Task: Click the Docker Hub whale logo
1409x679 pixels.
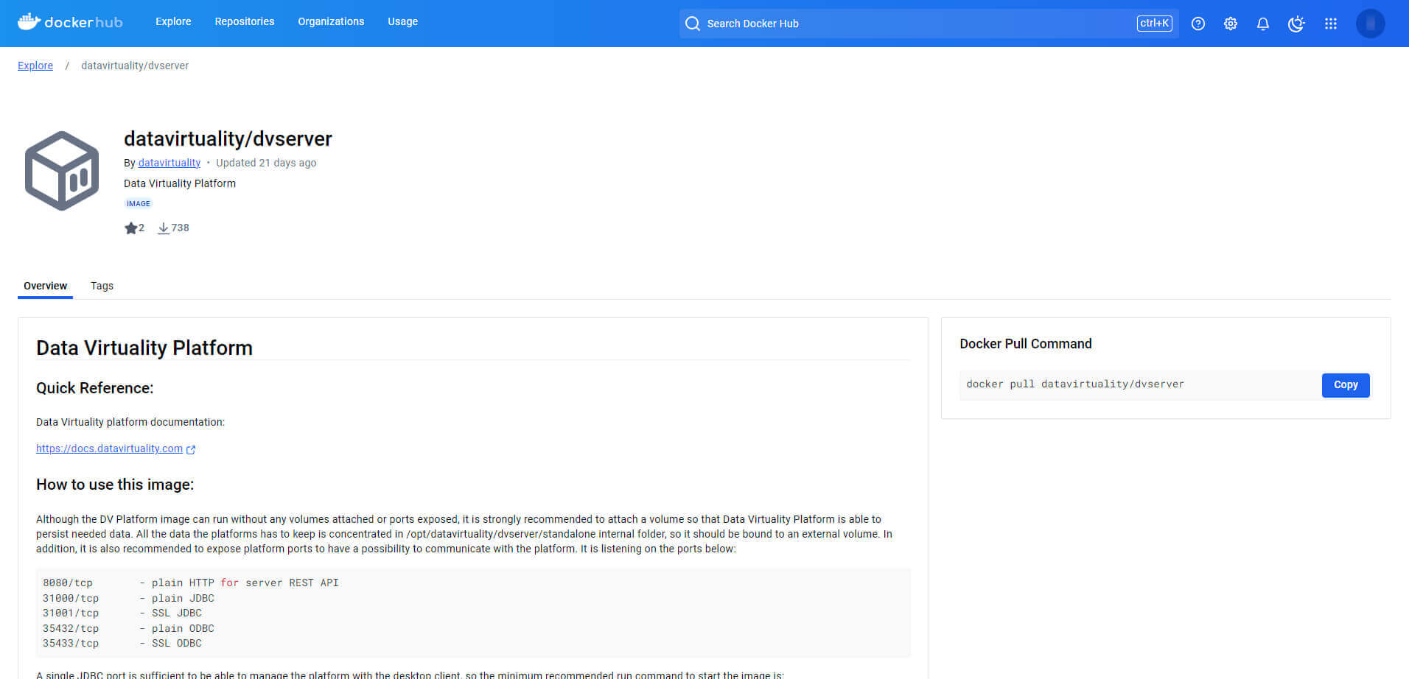Action: [x=70, y=22]
